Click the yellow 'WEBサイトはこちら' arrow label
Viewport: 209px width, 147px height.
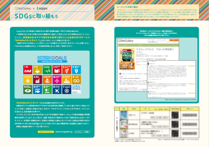tap(46, 132)
